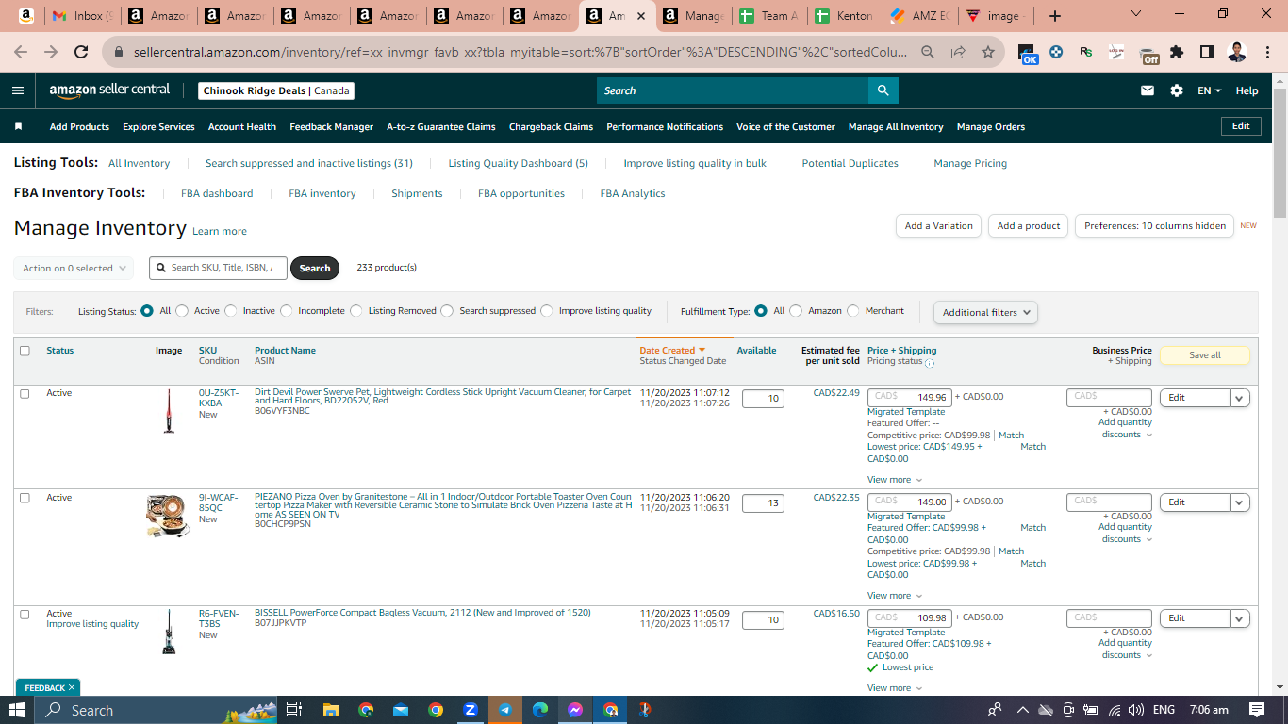Click the search magnifier button in header
The width and height of the screenshot is (1288, 724).
point(883,90)
